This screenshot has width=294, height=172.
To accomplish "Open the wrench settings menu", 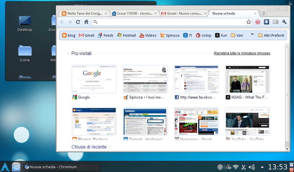I will (284, 22).
